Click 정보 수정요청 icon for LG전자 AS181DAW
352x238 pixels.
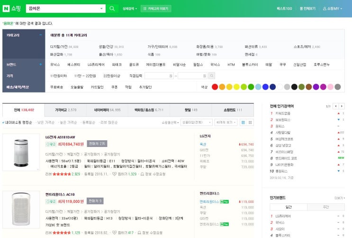(142, 174)
